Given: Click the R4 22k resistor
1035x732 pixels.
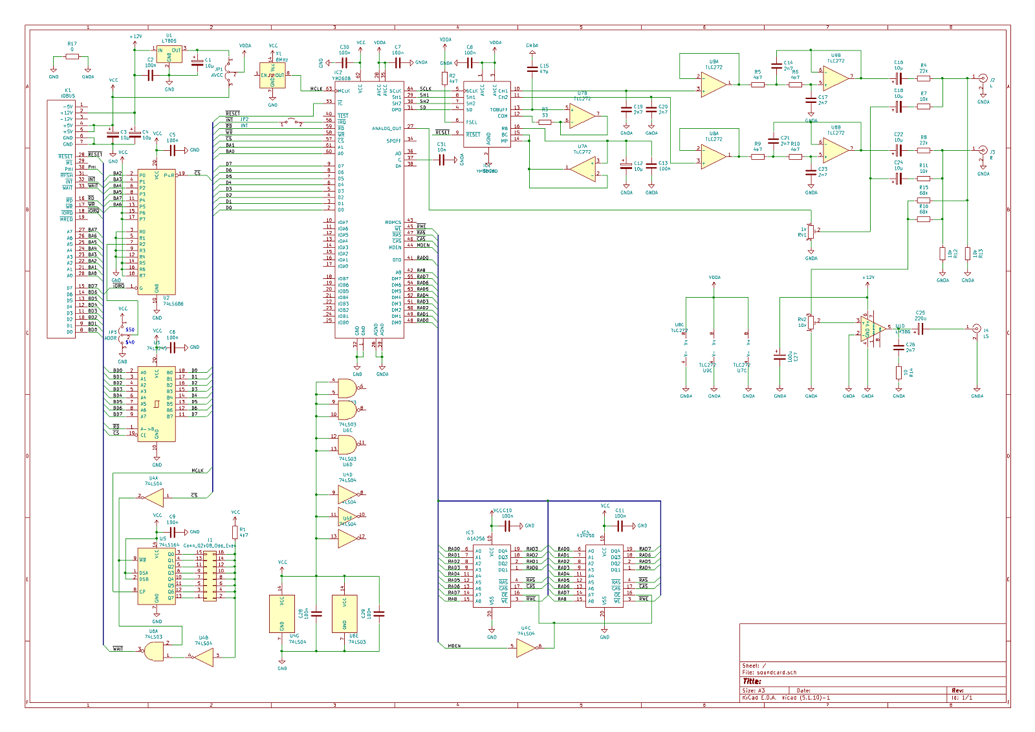Looking at the screenshot, I should (x=924, y=78).
